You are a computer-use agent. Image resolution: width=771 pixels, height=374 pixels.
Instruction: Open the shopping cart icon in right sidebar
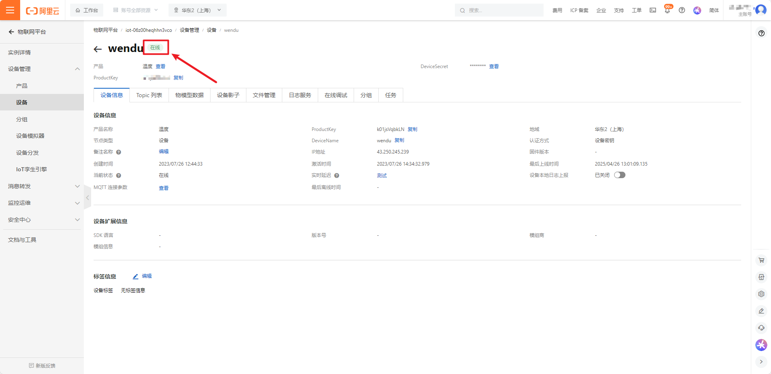pos(761,260)
